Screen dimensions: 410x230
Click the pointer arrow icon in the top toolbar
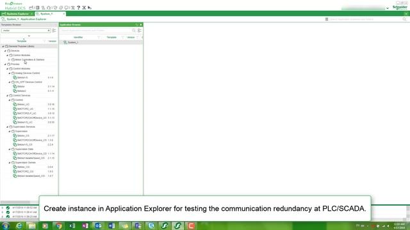pos(90,8)
